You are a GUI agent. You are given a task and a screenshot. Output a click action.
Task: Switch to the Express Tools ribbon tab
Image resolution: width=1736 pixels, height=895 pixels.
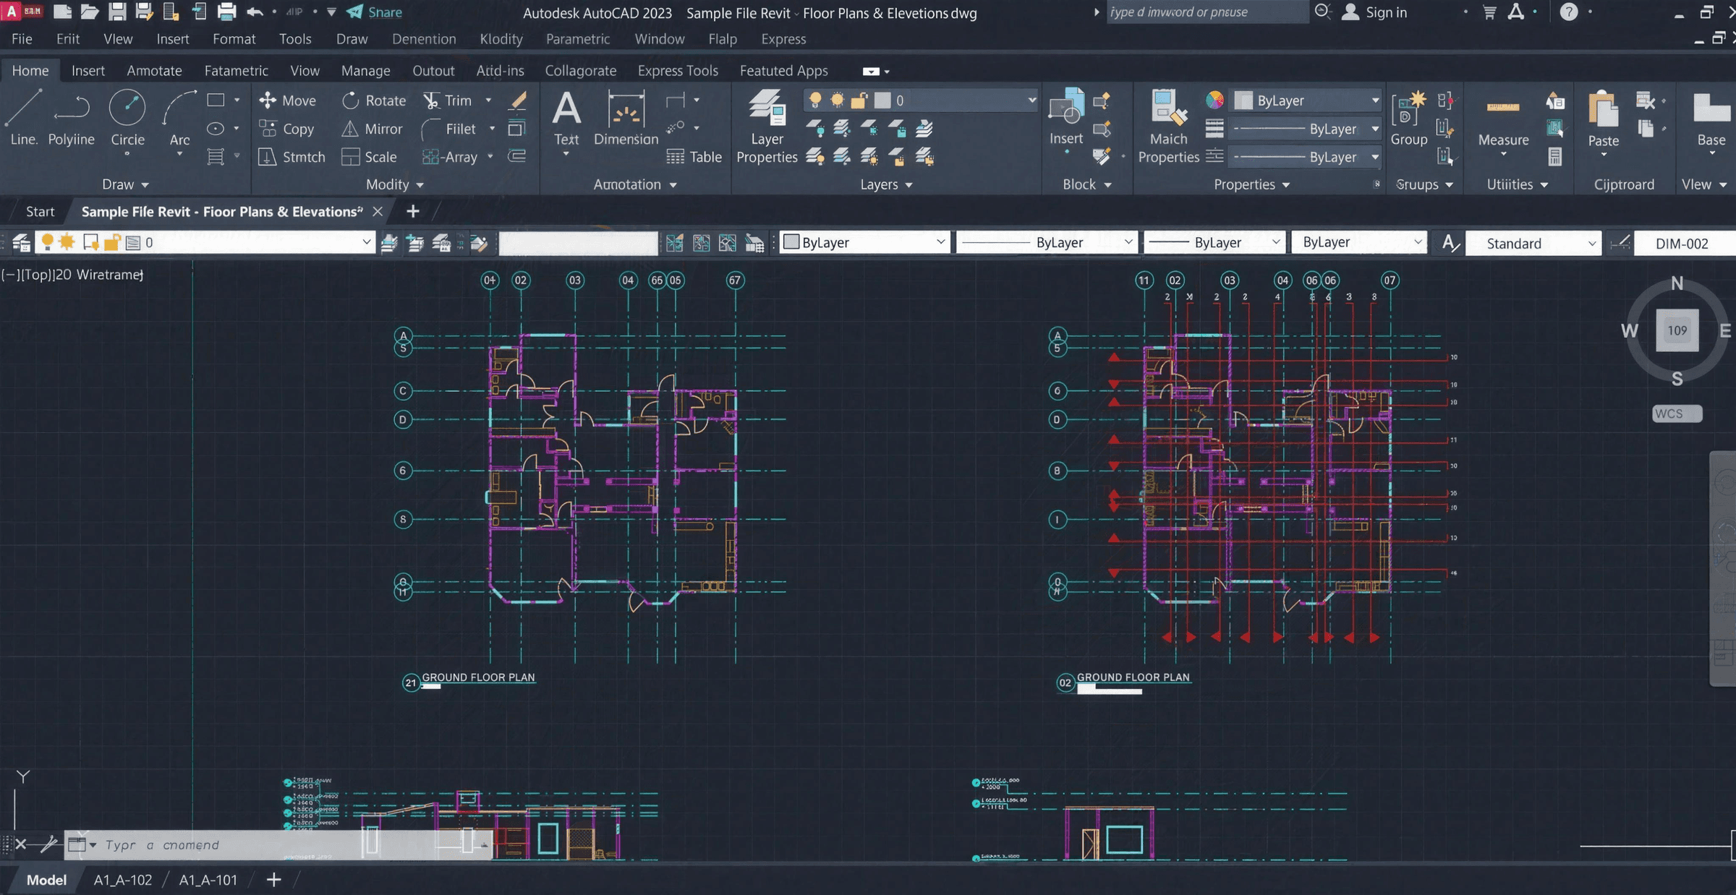pyautogui.click(x=678, y=71)
